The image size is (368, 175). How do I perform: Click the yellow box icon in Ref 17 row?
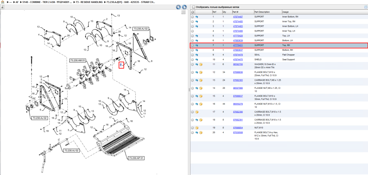(197, 112)
